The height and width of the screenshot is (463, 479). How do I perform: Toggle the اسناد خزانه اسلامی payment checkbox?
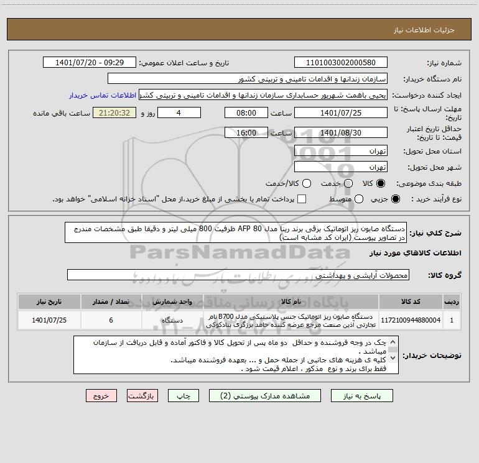302,199
